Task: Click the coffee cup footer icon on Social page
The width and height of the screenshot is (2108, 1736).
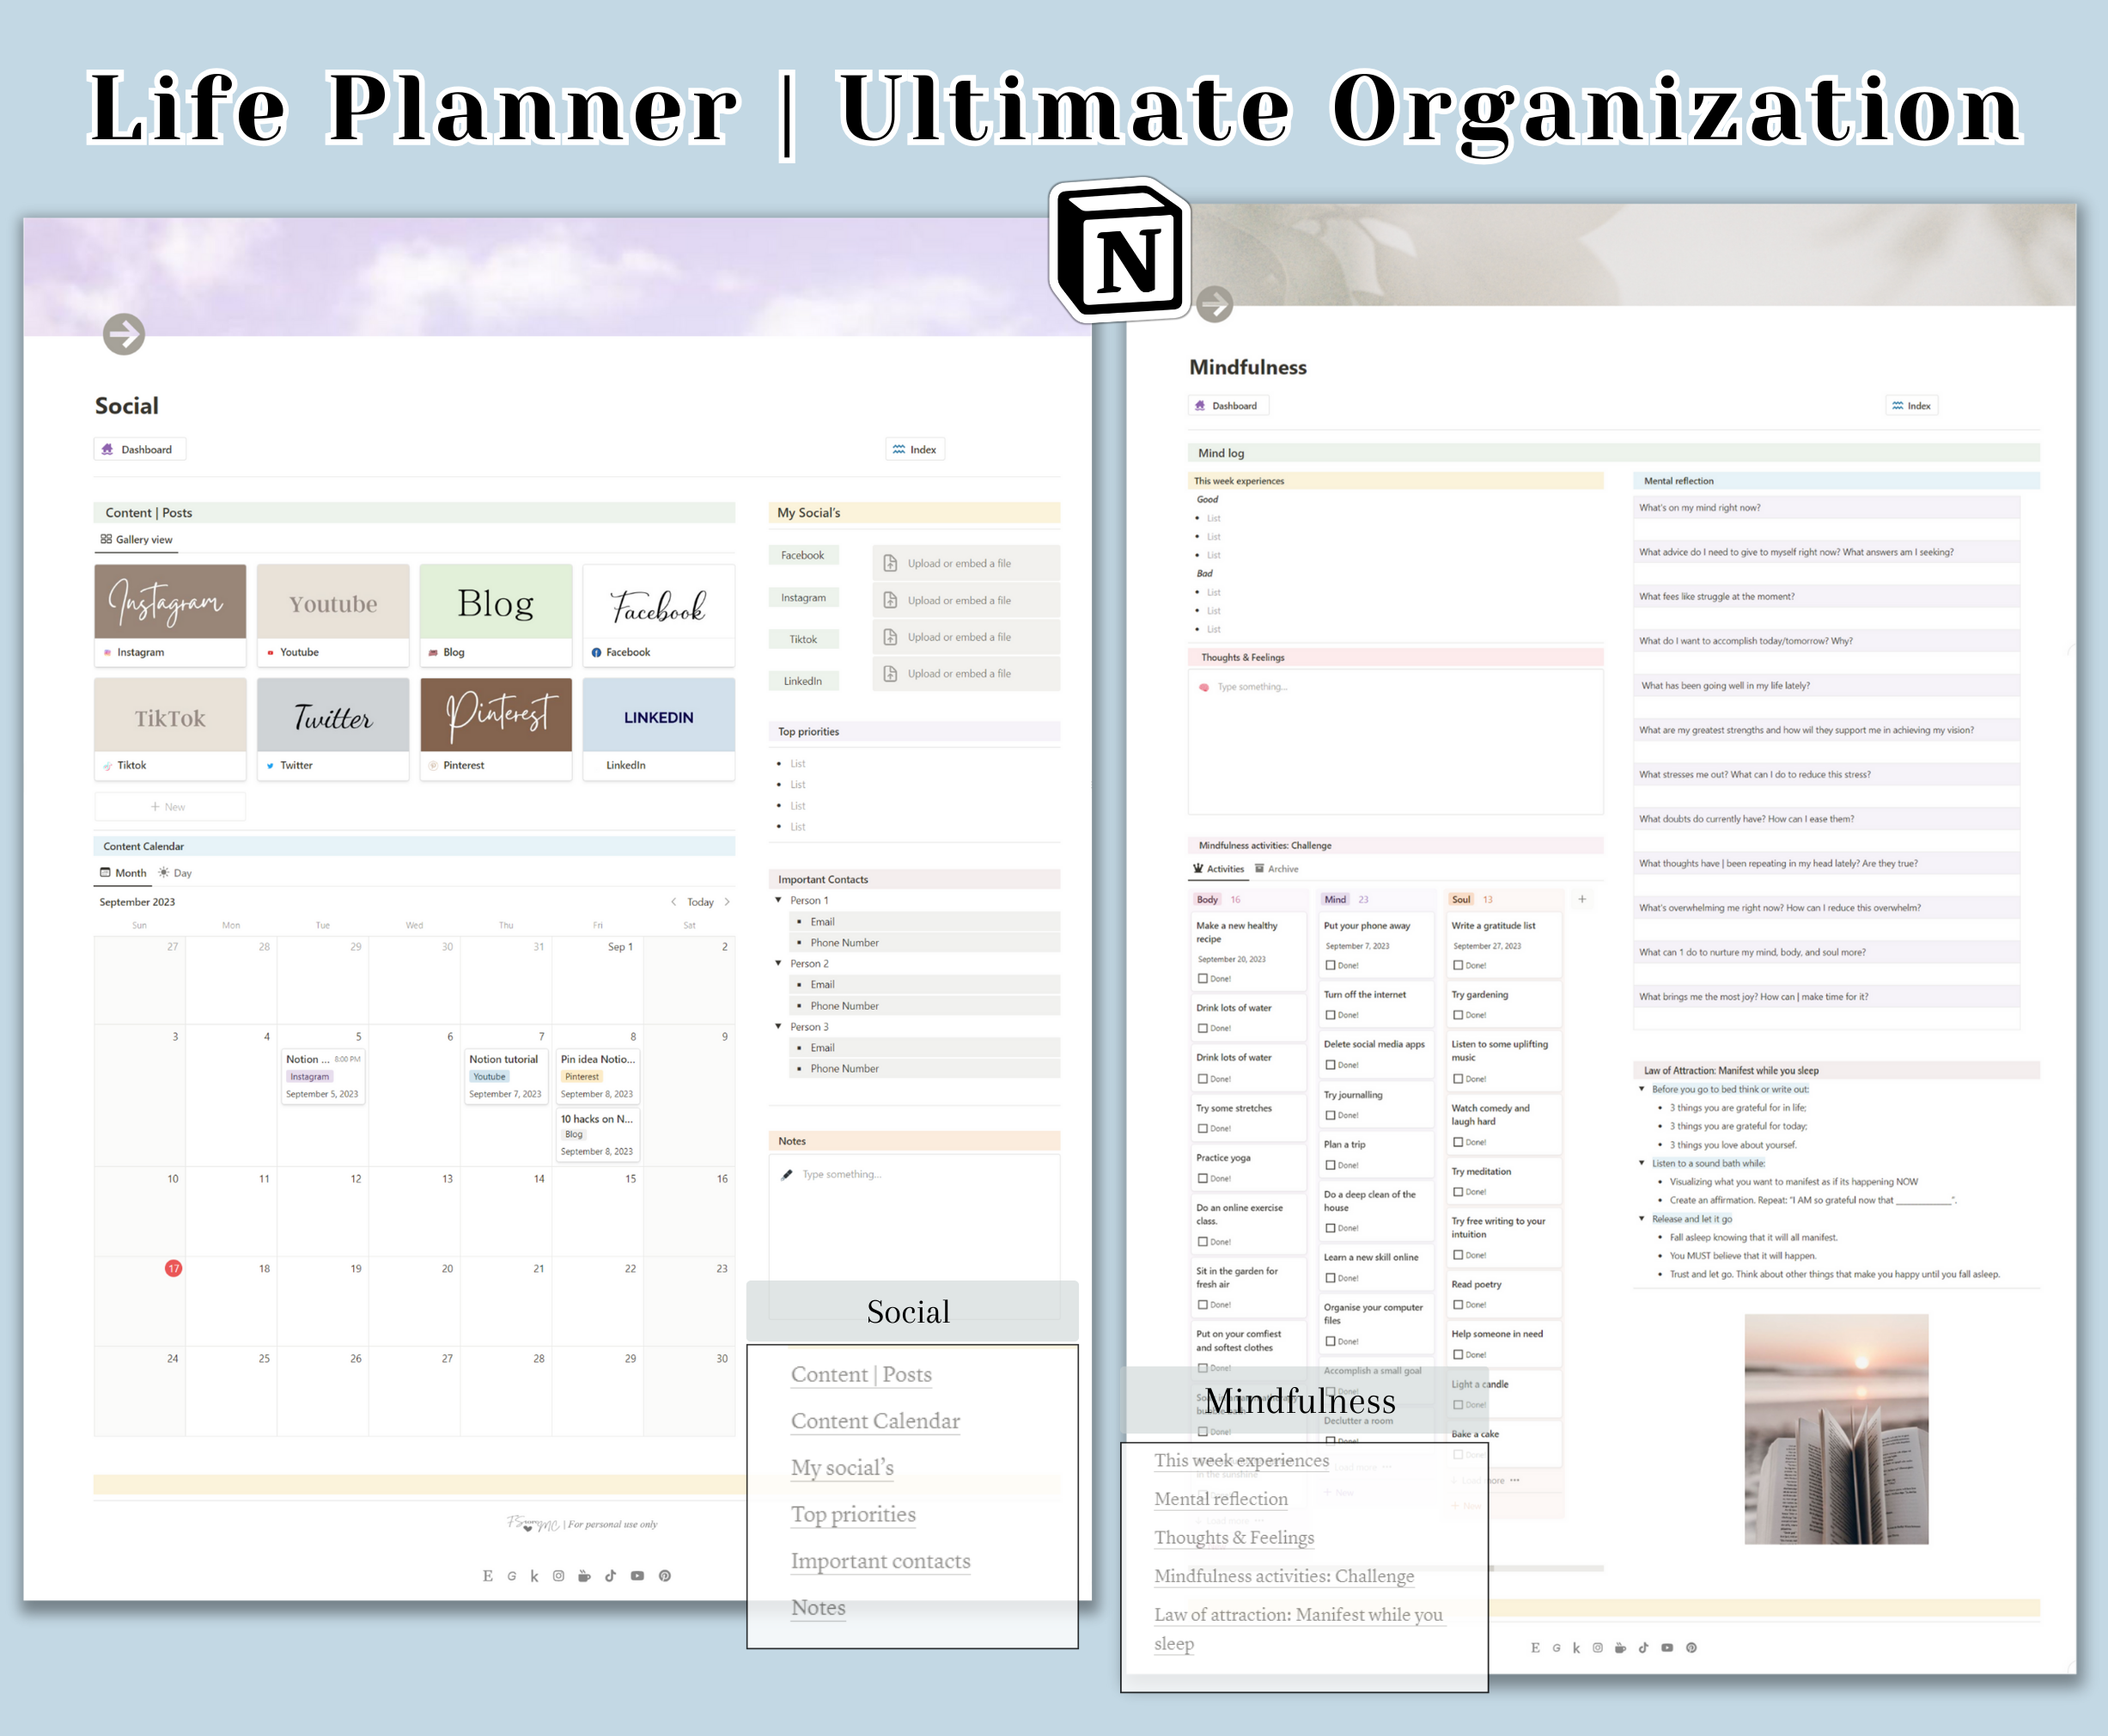Action: (584, 1576)
